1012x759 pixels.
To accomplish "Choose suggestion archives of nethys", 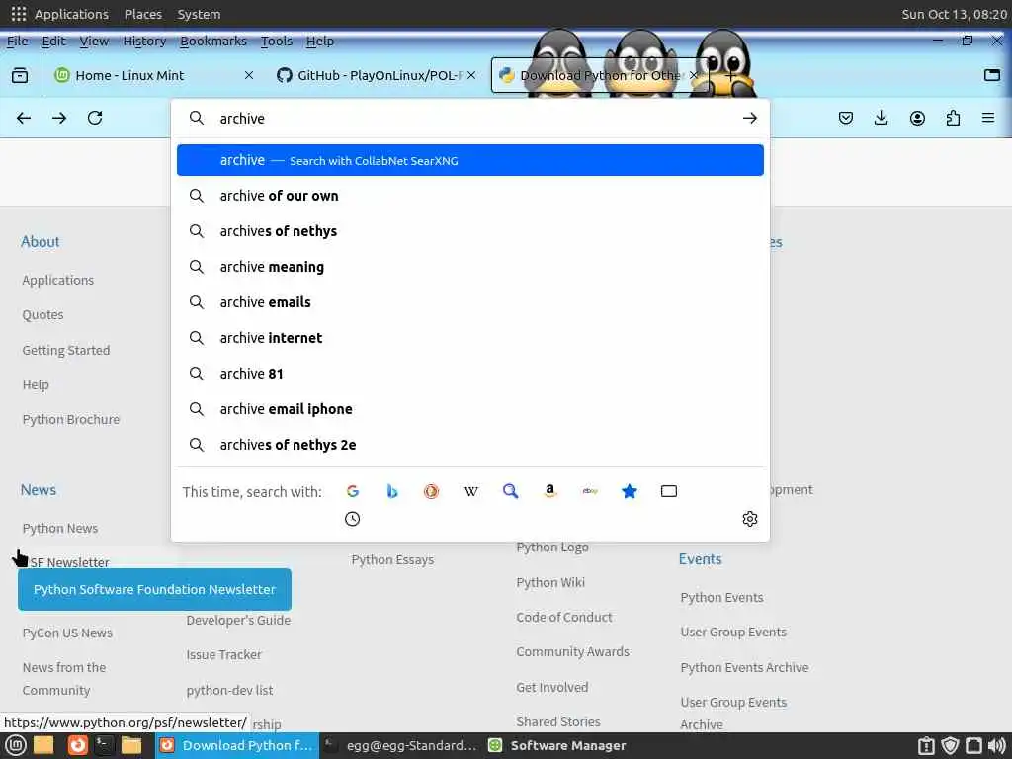I will pyautogui.click(x=470, y=231).
